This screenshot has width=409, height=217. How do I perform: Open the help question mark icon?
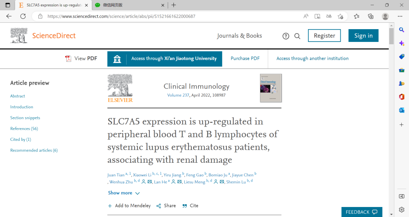coord(286,36)
